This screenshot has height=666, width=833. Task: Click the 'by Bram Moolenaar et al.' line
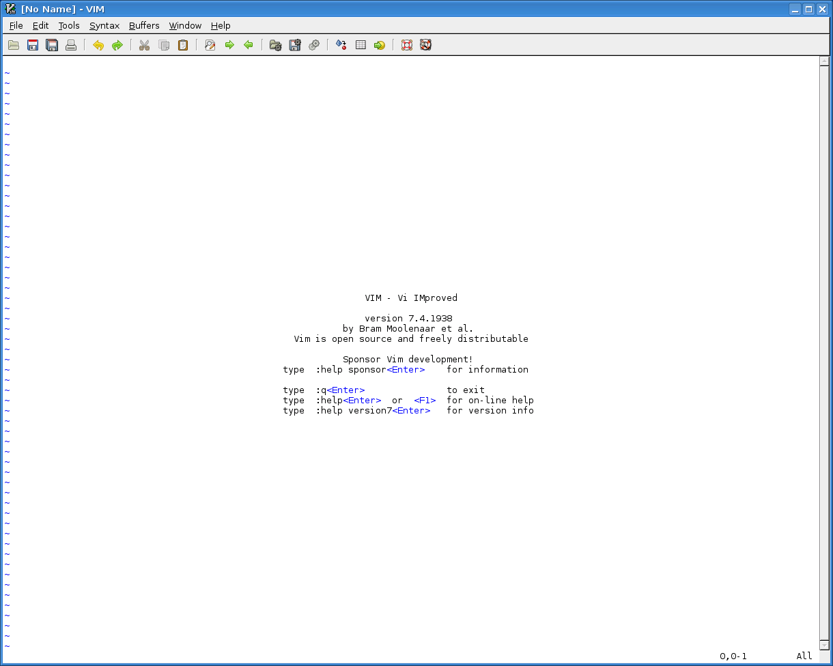(x=408, y=329)
